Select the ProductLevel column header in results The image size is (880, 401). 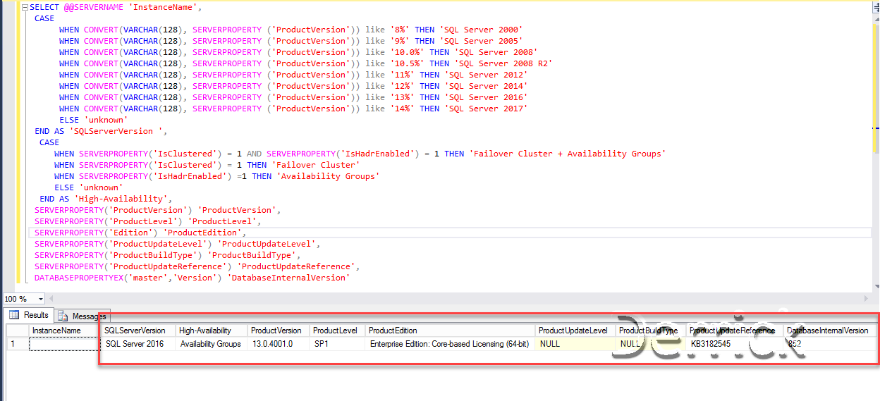336,331
